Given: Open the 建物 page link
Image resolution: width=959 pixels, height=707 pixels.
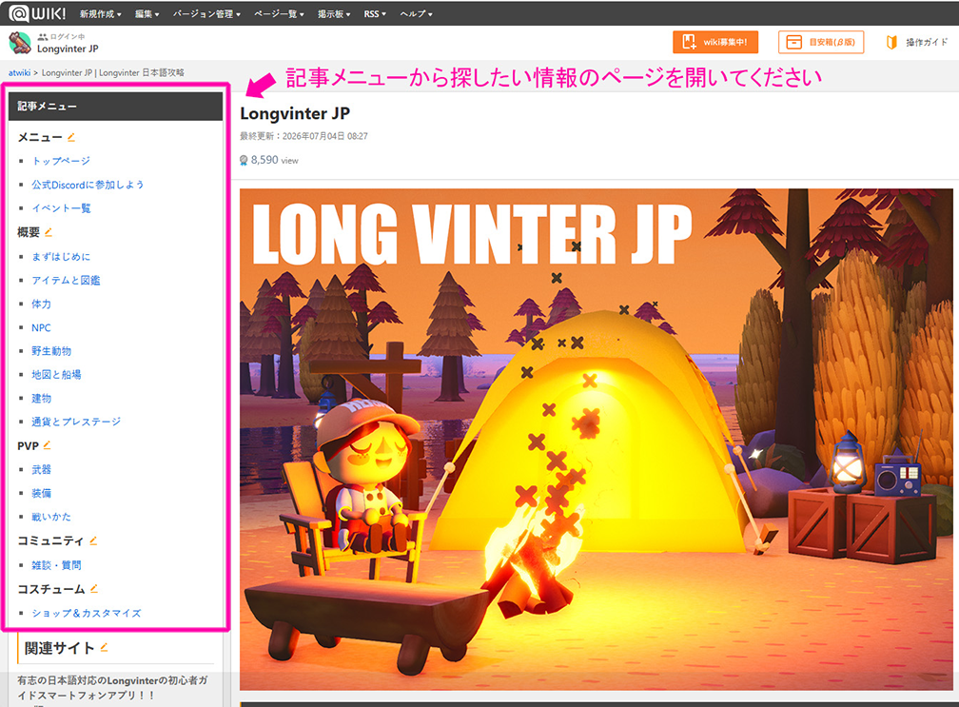Looking at the screenshot, I should (41, 398).
